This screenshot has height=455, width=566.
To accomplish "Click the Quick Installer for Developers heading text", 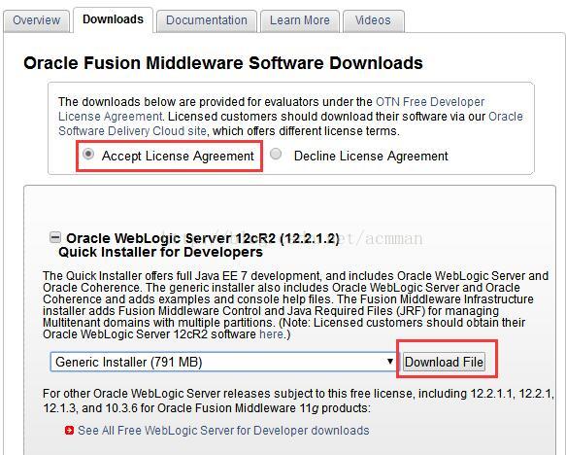I will 160,252.
